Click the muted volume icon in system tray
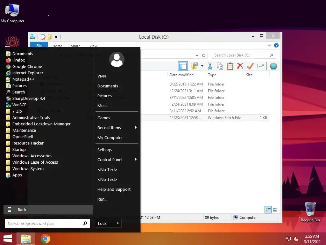 pos(296,239)
